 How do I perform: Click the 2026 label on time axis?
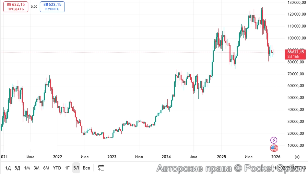[276, 157]
